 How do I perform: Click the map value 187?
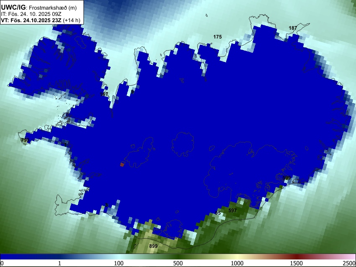[293, 28]
